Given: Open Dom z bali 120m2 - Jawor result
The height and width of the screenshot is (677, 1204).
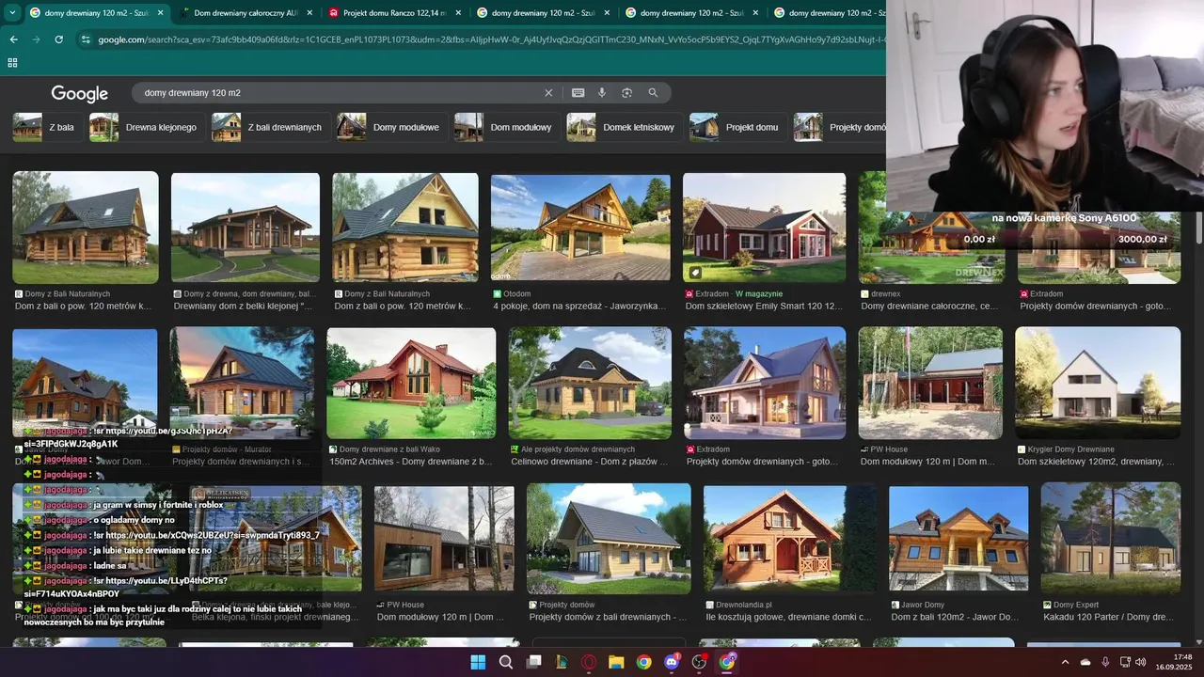Looking at the screenshot, I should click(955, 617).
